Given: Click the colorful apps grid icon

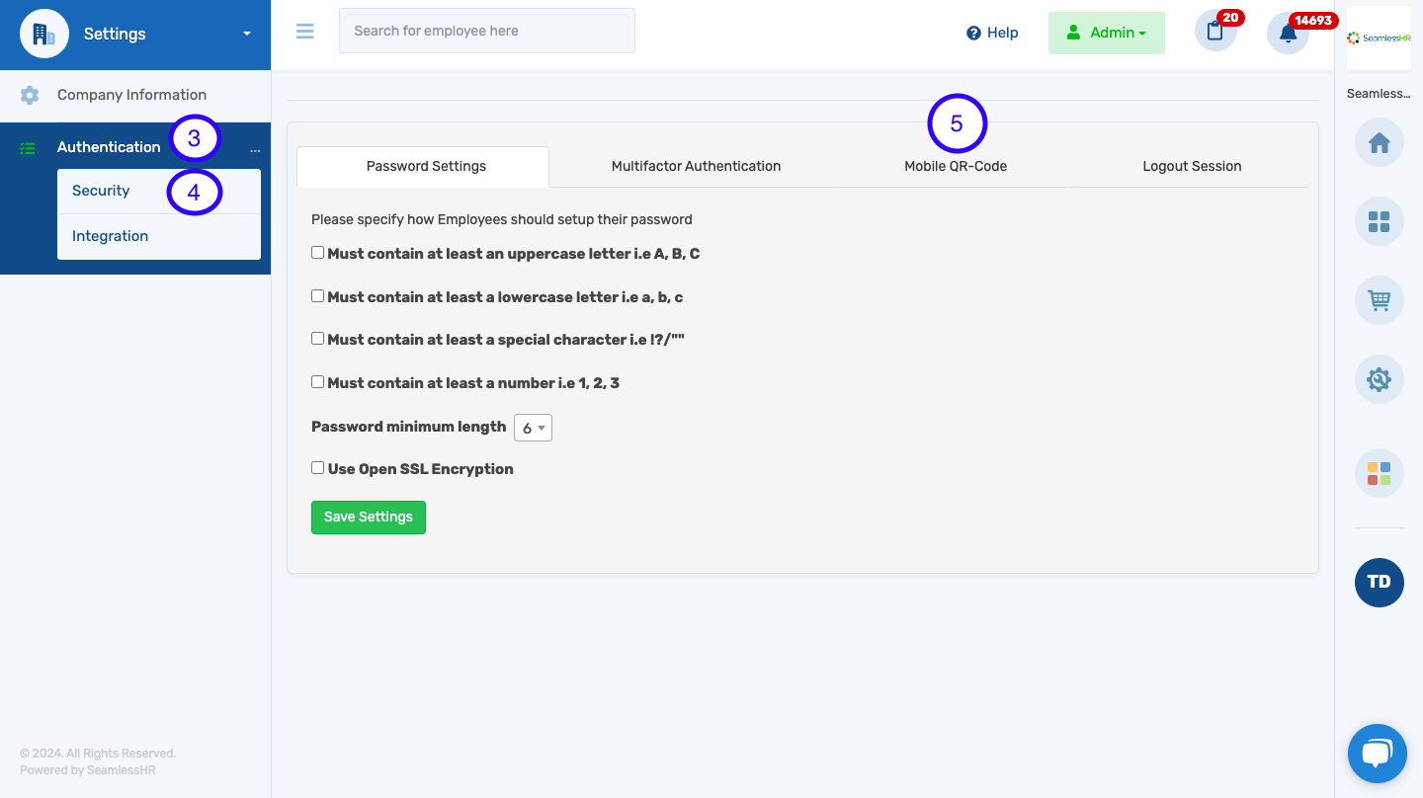Looking at the screenshot, I should pos(1379,473).
